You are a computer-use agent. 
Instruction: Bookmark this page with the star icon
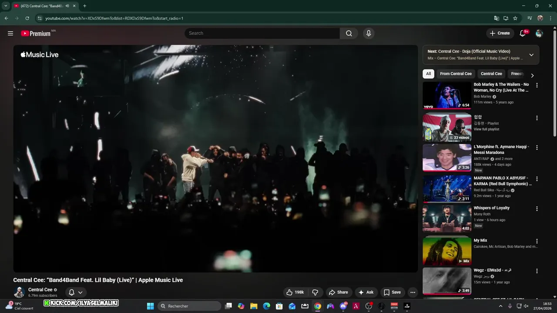click(x=515, y=18)
